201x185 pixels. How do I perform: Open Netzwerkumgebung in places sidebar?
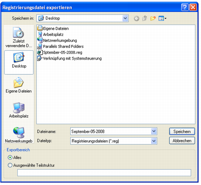click(x=19, y=135)
